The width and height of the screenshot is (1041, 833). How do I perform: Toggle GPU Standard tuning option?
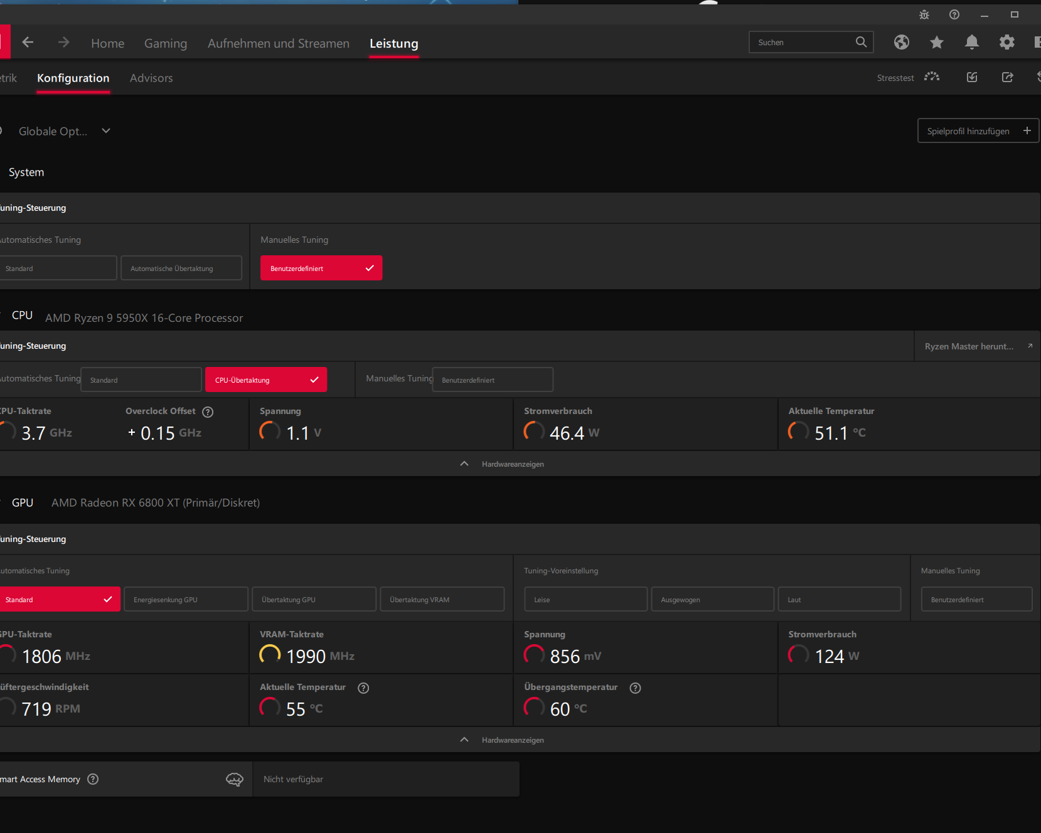pyautogui.click(x=60, y=599)
